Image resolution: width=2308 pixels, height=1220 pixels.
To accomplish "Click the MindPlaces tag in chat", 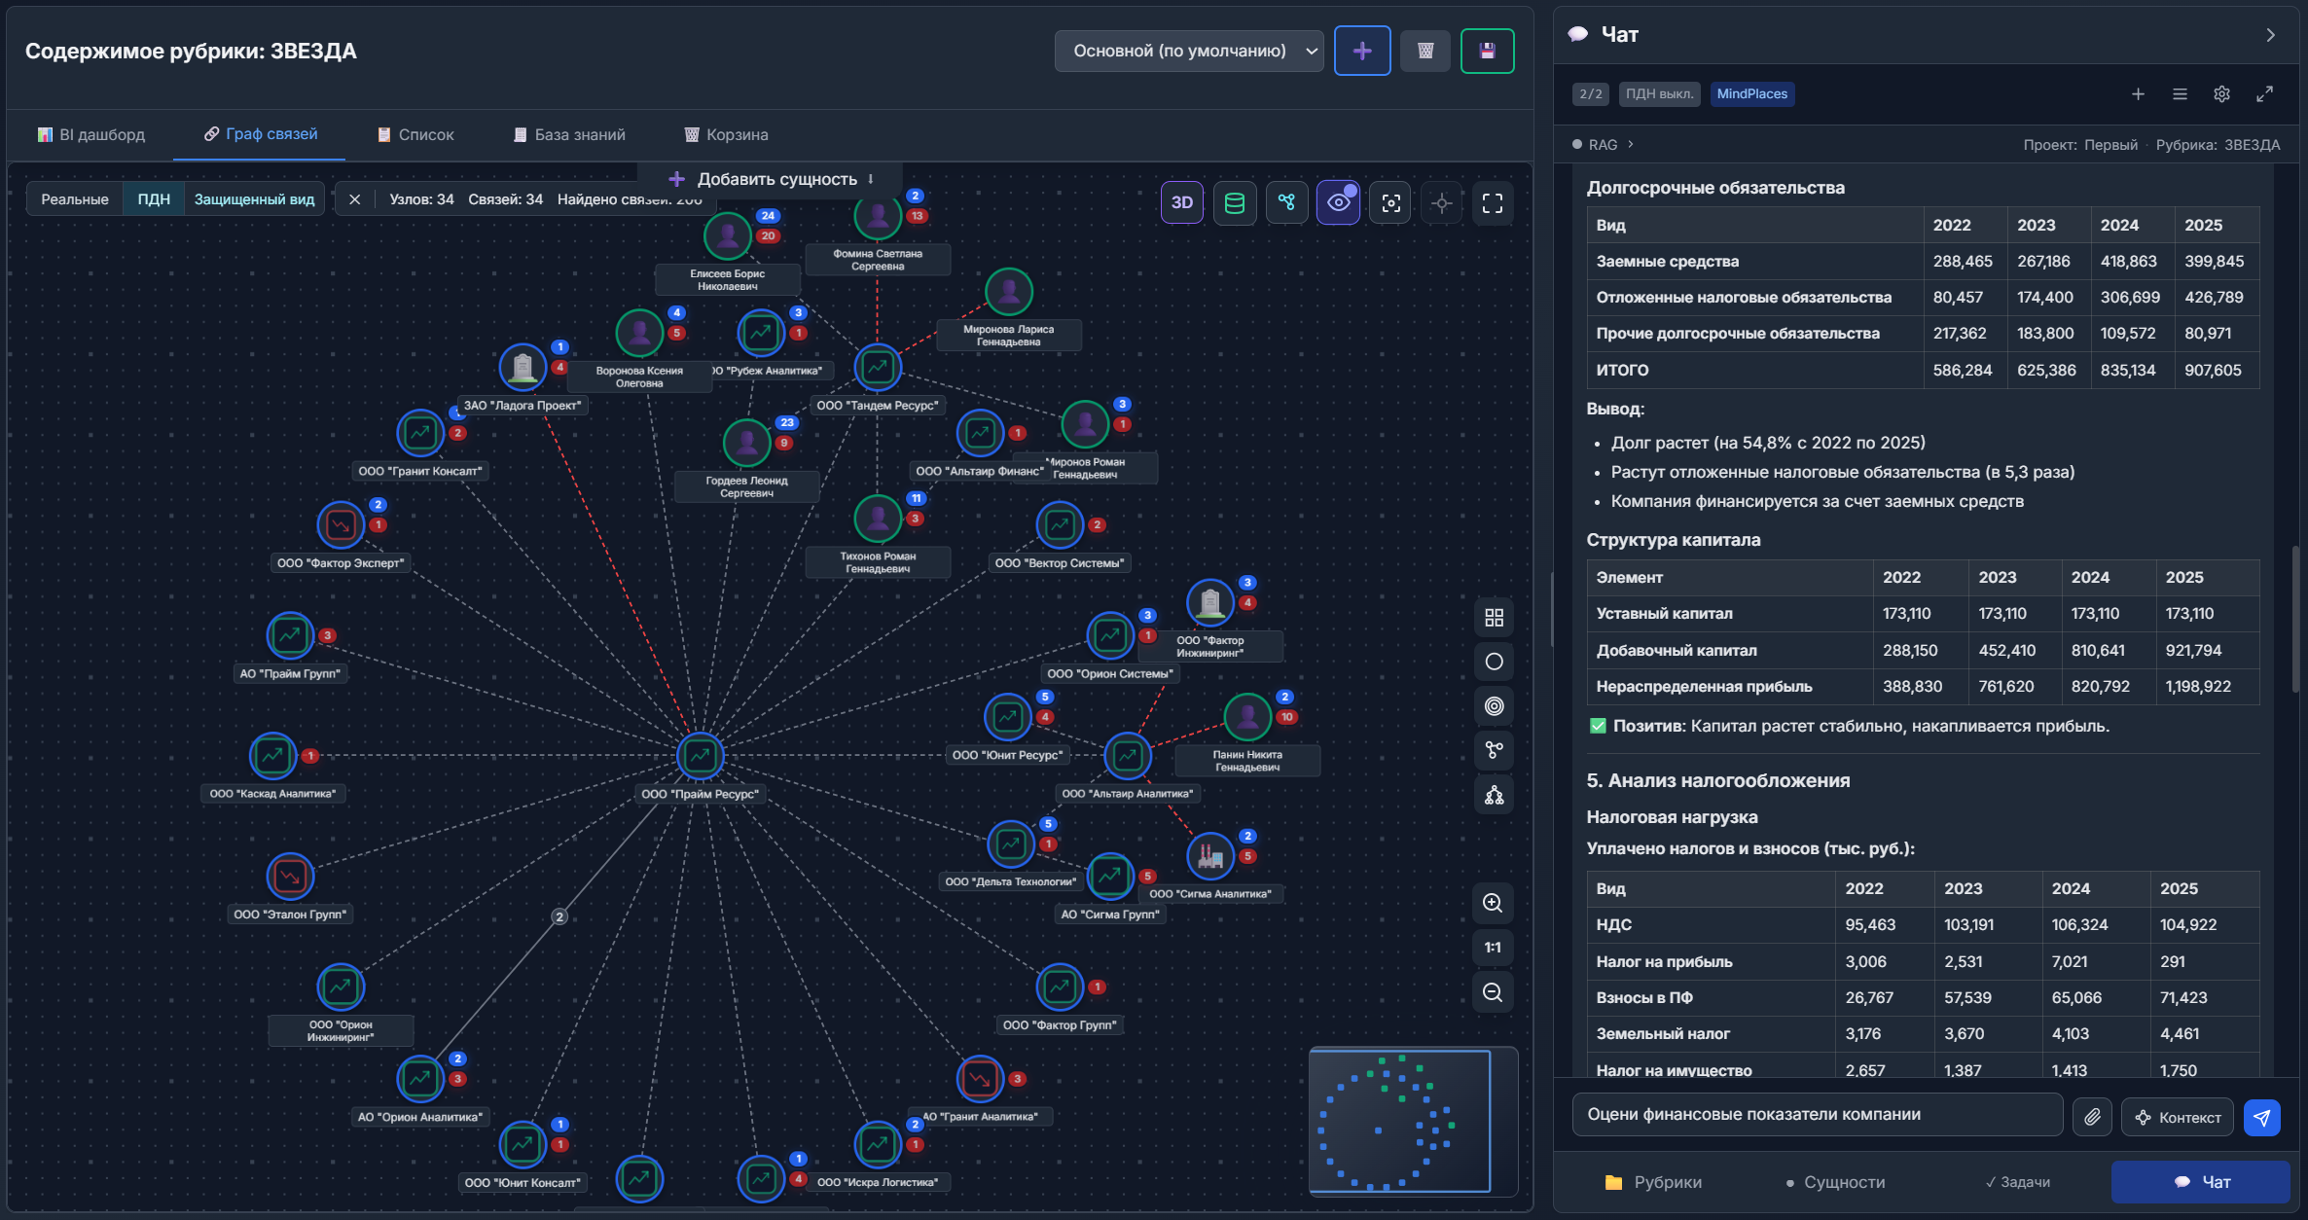I will 1751,93.
